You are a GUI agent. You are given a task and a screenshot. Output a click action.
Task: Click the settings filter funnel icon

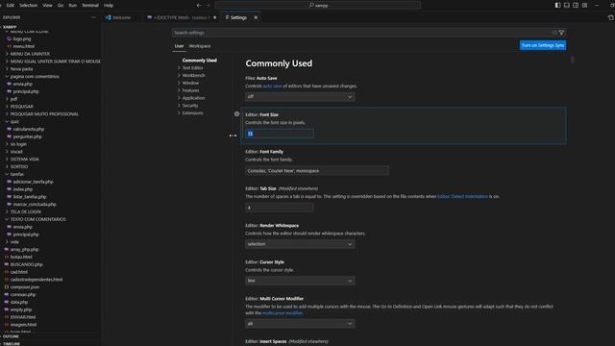(561, 33)
